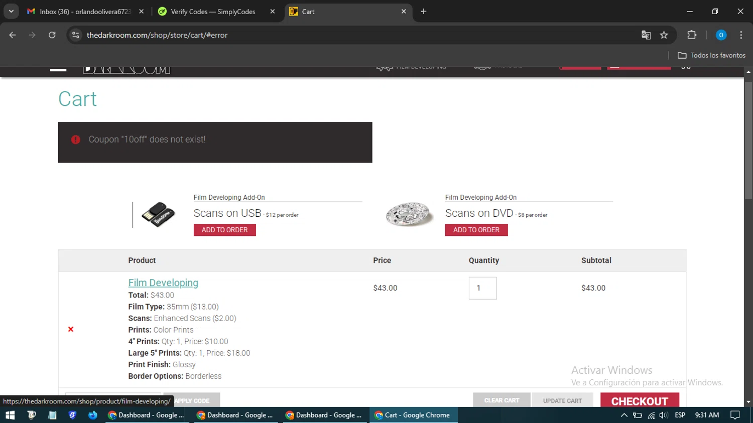The height and width of the screenshot is (423, 753).
Task: Open the tab search dropdown arrow
Action: (11, 11)
